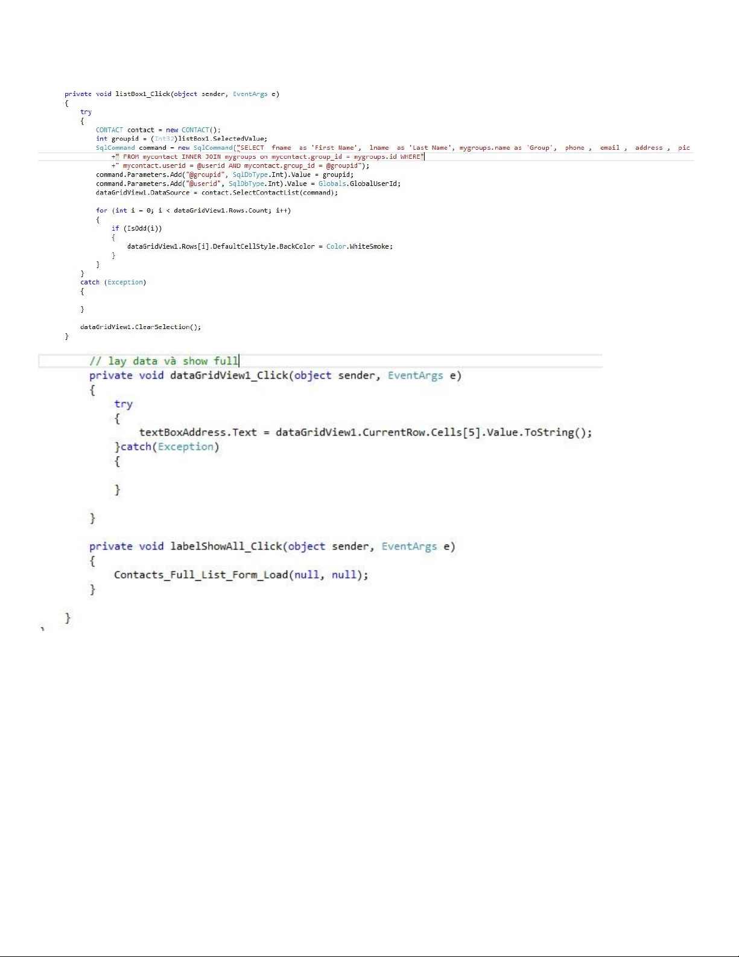Click the 'email' column in the query

pos(610,148)
